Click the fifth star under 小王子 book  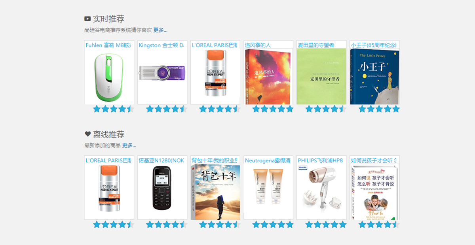point(395,109)
